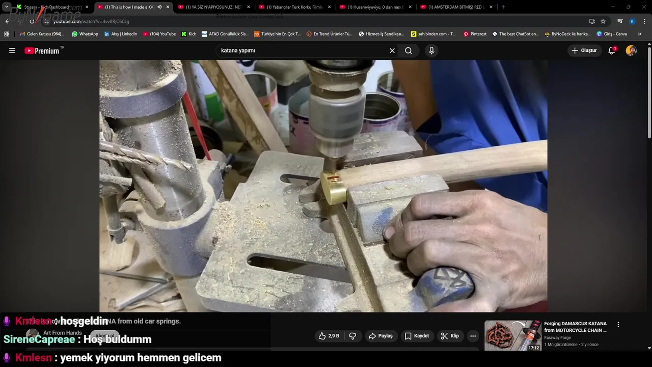Image resolution: width=652 pixels, height=367 pixels.
Task: Open Hizmet-İş Sendikası bookmark
Action: coord(382,34)
